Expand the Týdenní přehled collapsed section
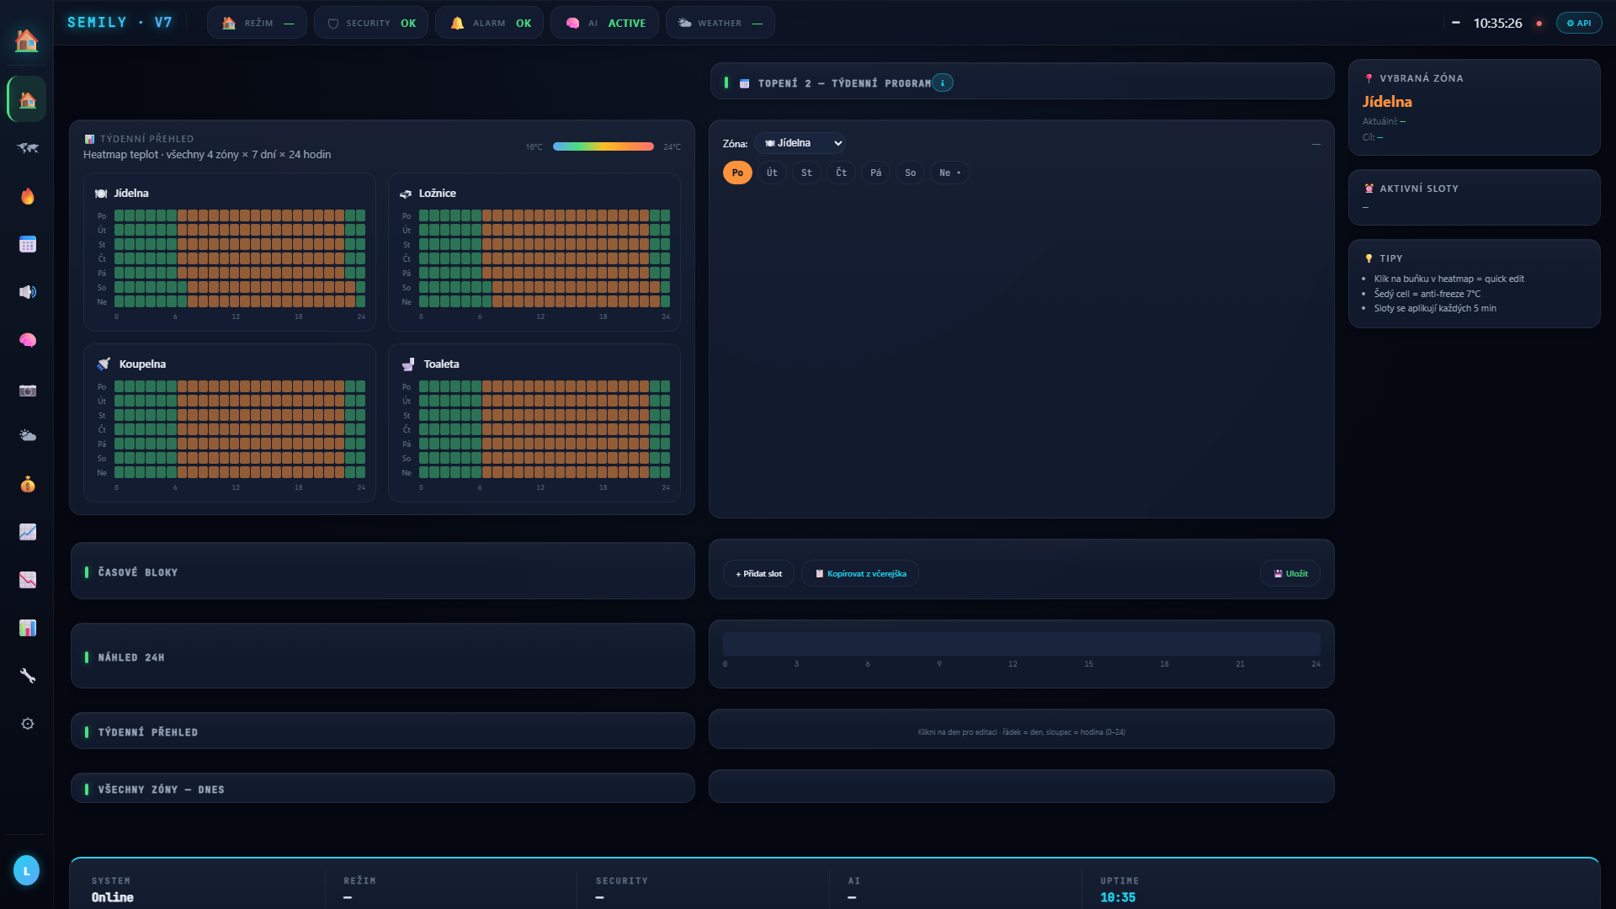Image resolution: width=1616 pixels, height=909 pixels. 383,731
